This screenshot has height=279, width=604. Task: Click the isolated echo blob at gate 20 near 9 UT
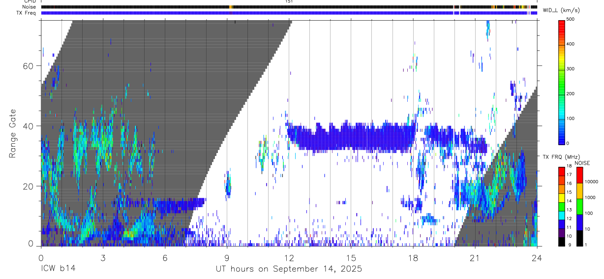228,184
